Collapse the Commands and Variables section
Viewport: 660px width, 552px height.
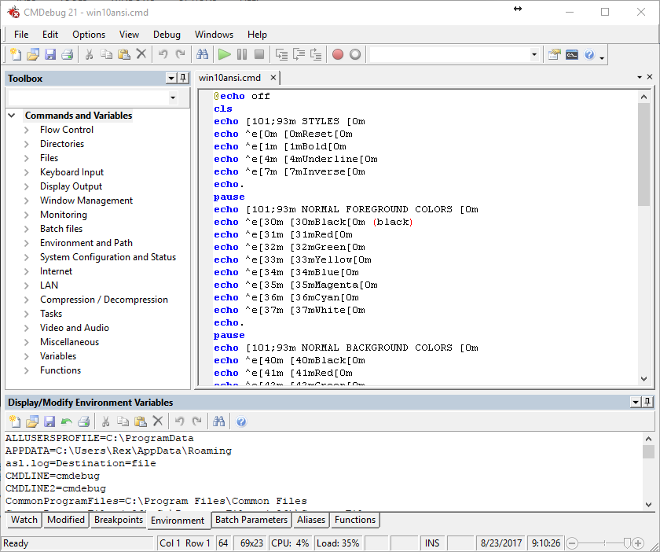(10, 115)
